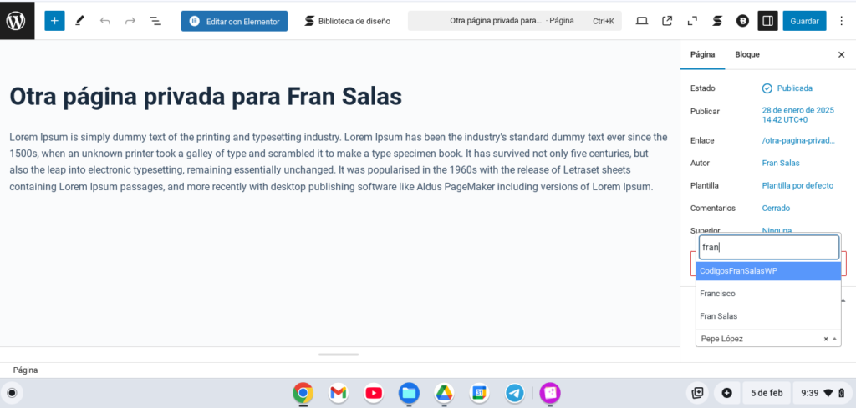Click the fran search input field
The width and height of the screenshot is (856, 408).
769,247
